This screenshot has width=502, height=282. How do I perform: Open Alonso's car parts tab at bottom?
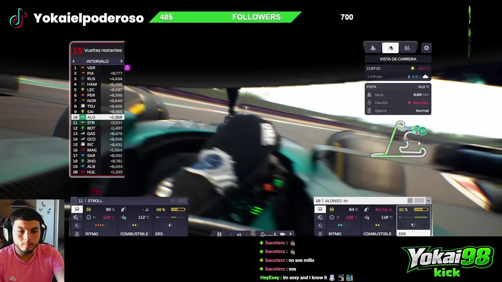coord(320,234)
